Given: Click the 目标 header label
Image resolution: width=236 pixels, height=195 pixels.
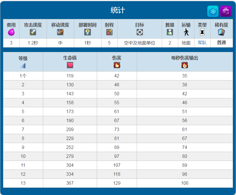Looking at the screenshot, I should (x=140, y=25).
